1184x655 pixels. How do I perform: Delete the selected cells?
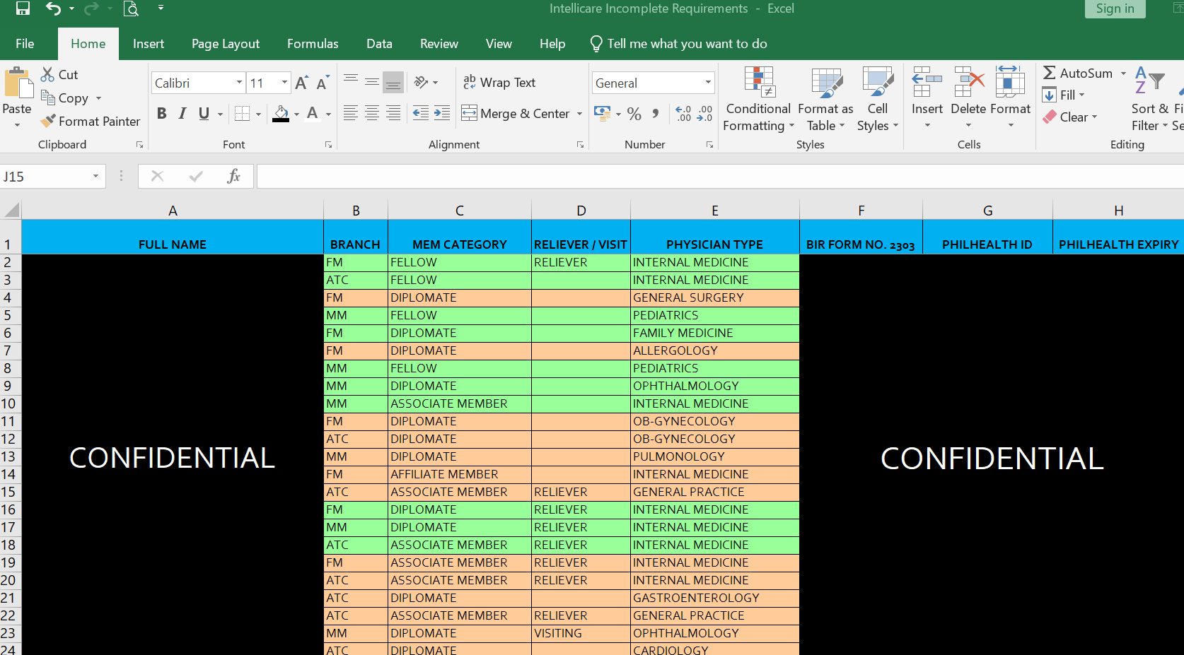coord(968,98)
